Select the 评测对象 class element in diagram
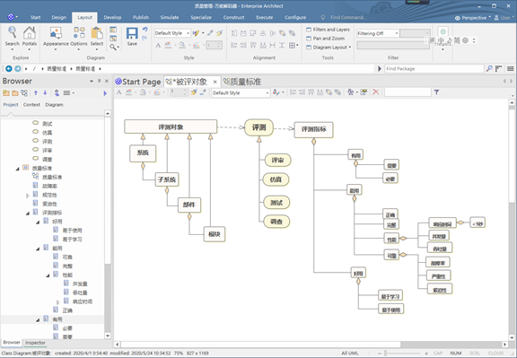517x358 pixels. coord(171,127)
